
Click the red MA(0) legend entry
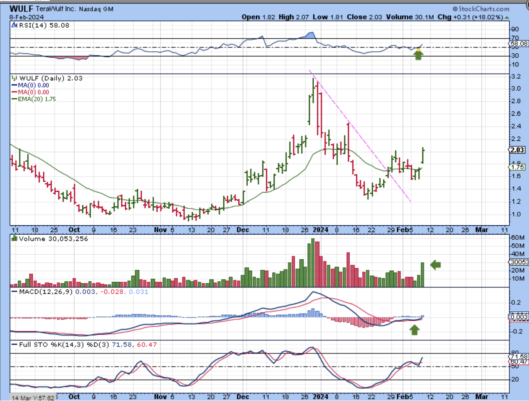[30, 92]
